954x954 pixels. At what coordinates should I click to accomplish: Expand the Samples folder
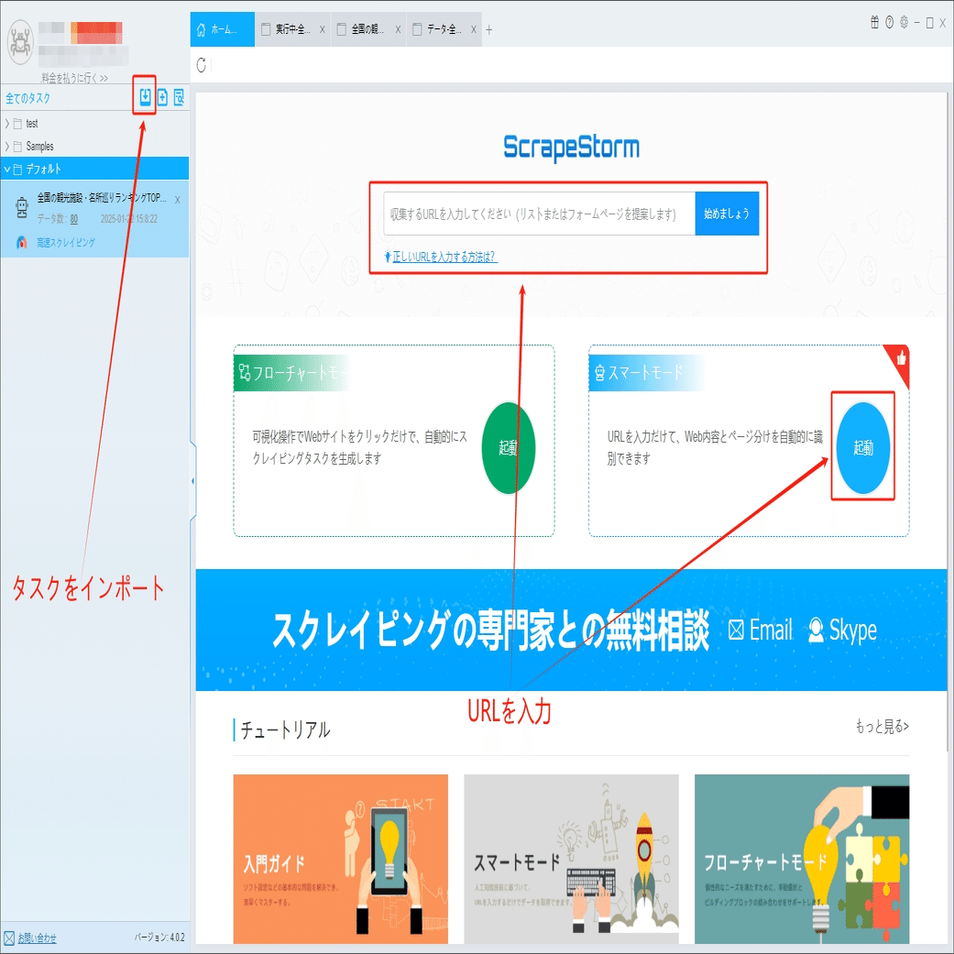(6, 147)
